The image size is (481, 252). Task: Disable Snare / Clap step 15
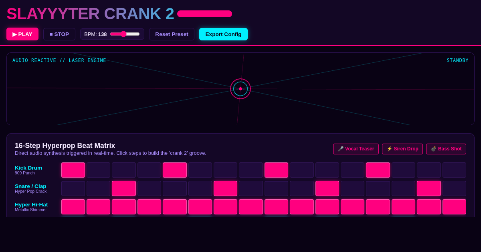429,188
